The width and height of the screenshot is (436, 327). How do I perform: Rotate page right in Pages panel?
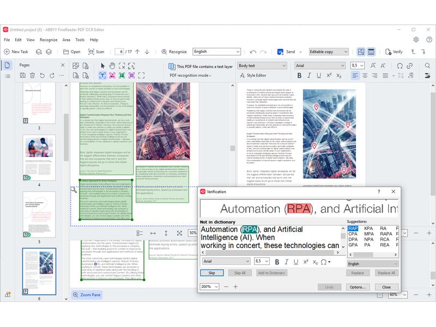[x=52, y=75]
